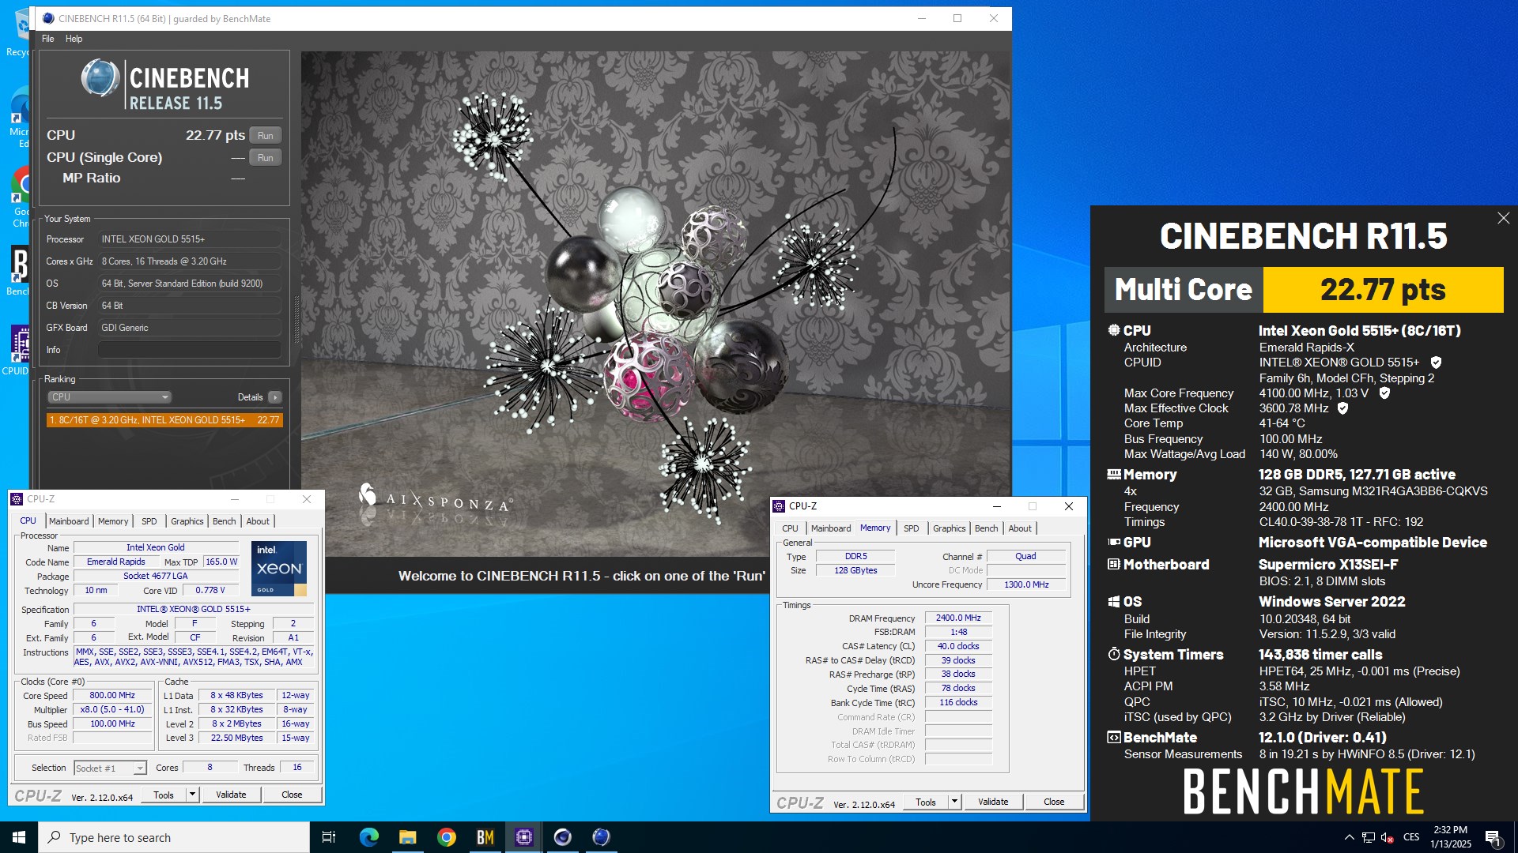
Task: Click Validate in left CPU-Z window
Action: pos(231,795)
